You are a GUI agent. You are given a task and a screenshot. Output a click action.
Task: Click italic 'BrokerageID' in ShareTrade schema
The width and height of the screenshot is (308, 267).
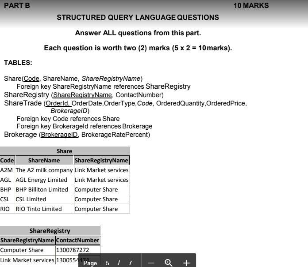pos(69,111)
